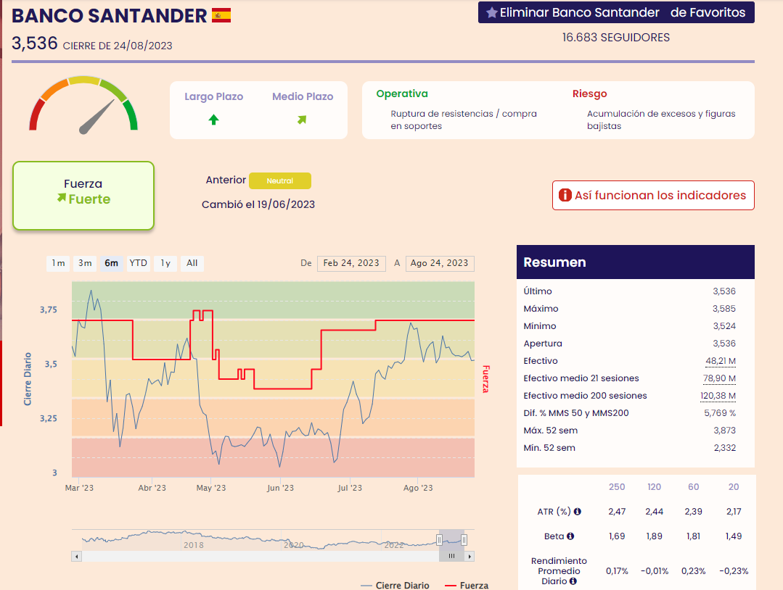Viewport: 783px width, 590px height.
Task: Click Eliminar Banco Santander de Favoritos button
Action: coord(616,12)
